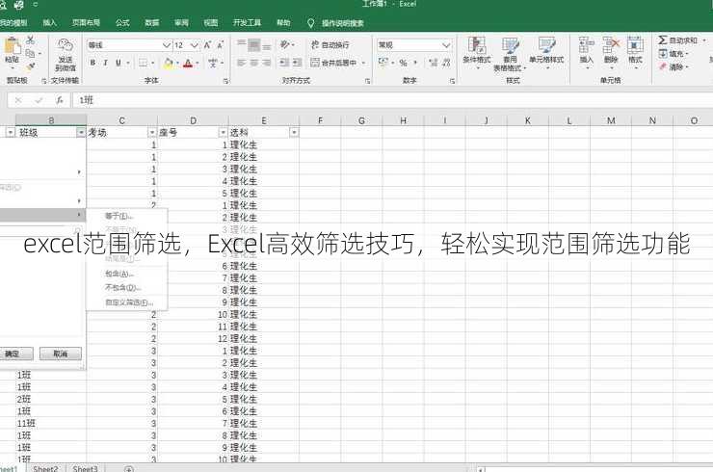Click the Cut scissors icon
This screenshot has height=472, width=713.
[31, 40]
